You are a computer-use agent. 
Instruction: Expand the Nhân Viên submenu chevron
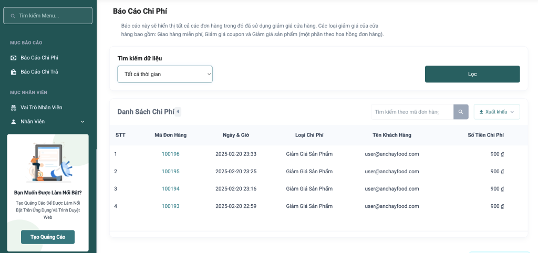[x=82, y=122]
